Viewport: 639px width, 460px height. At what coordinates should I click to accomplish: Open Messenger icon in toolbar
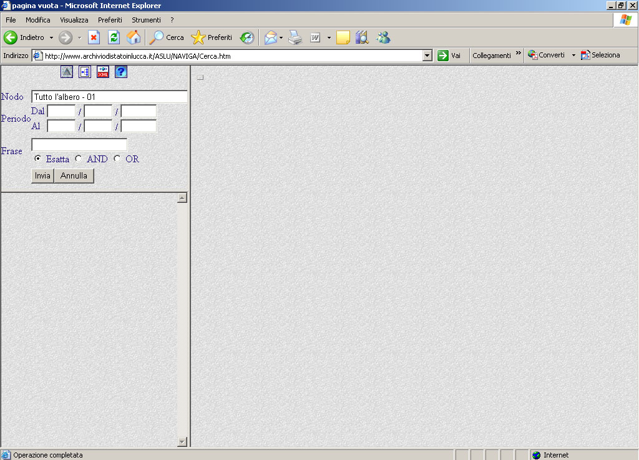coord(383,37)
